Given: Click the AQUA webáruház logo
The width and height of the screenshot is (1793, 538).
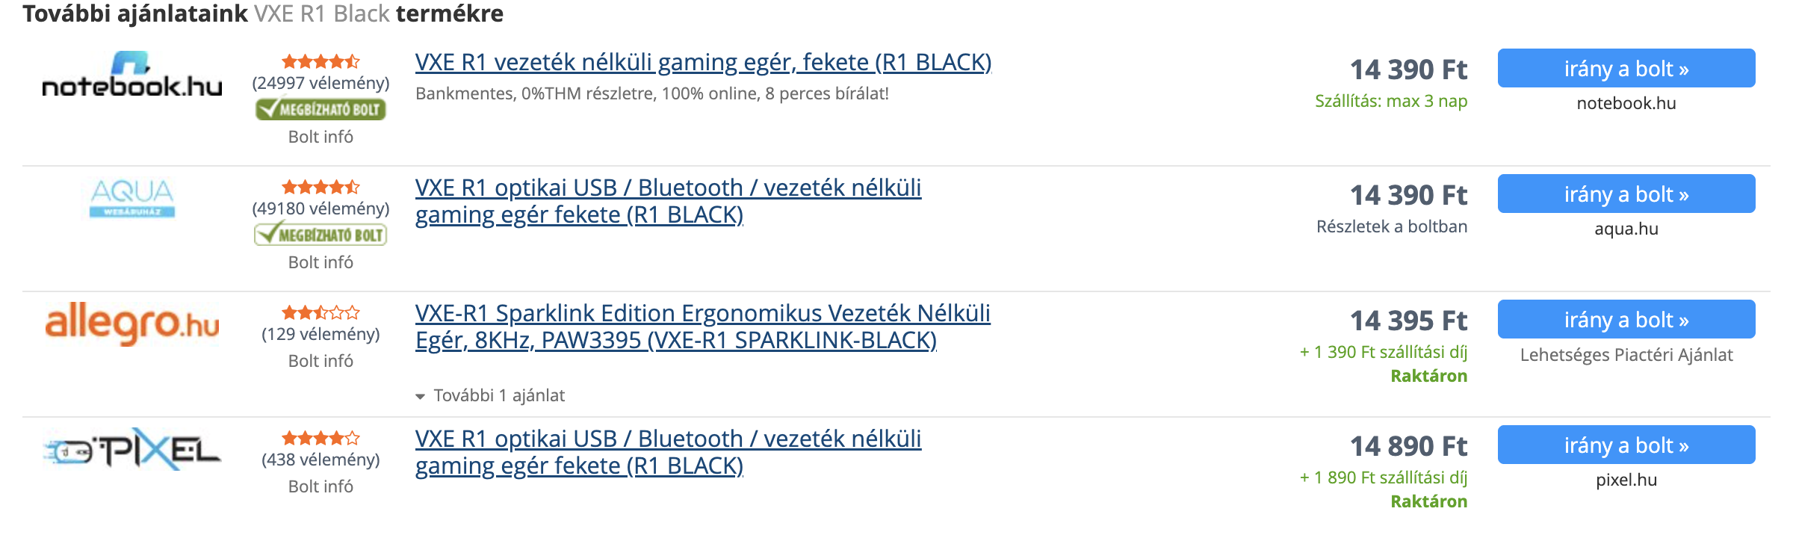Looking at the screenshot, I should (x=132, y=198).
